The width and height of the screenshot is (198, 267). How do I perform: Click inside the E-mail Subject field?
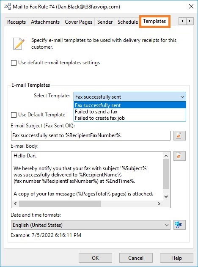pos(91,135)
